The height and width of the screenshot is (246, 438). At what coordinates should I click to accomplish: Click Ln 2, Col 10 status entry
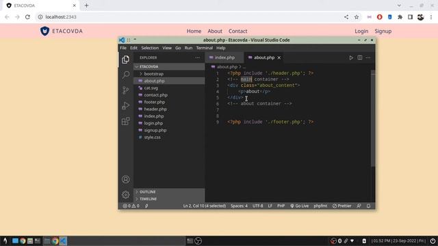205,206
